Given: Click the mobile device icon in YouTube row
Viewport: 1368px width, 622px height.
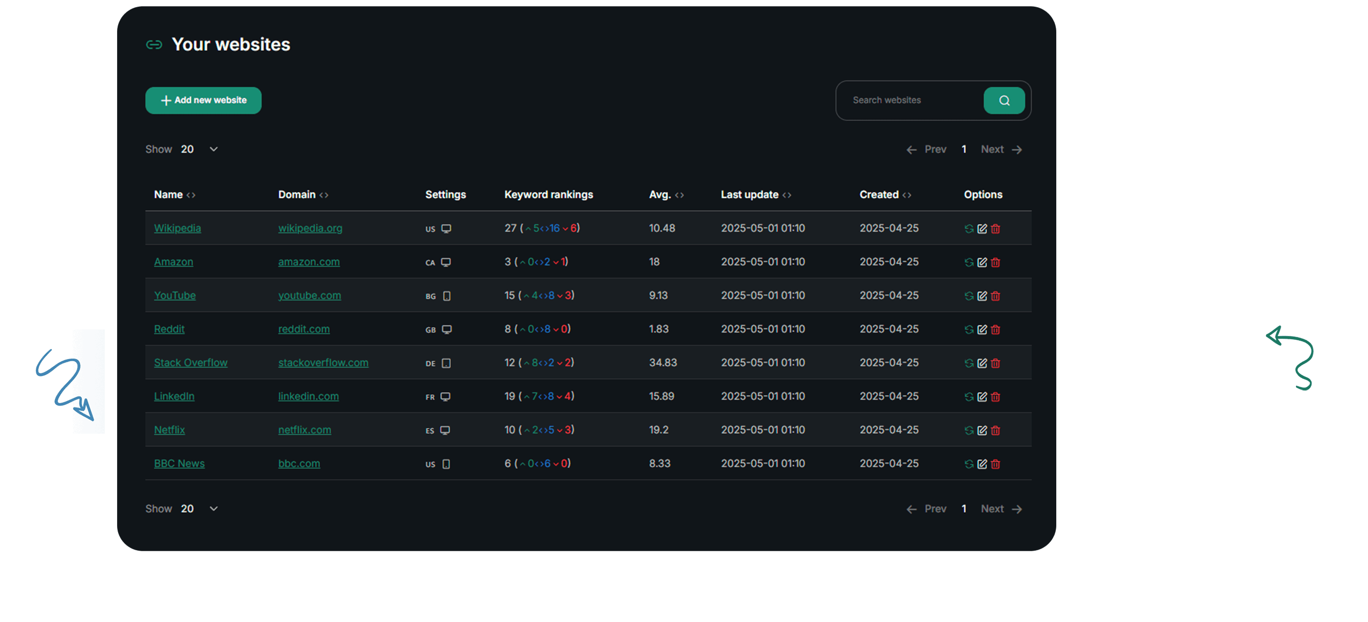Looking at the screenshot, I should click(x=447, y=296).
